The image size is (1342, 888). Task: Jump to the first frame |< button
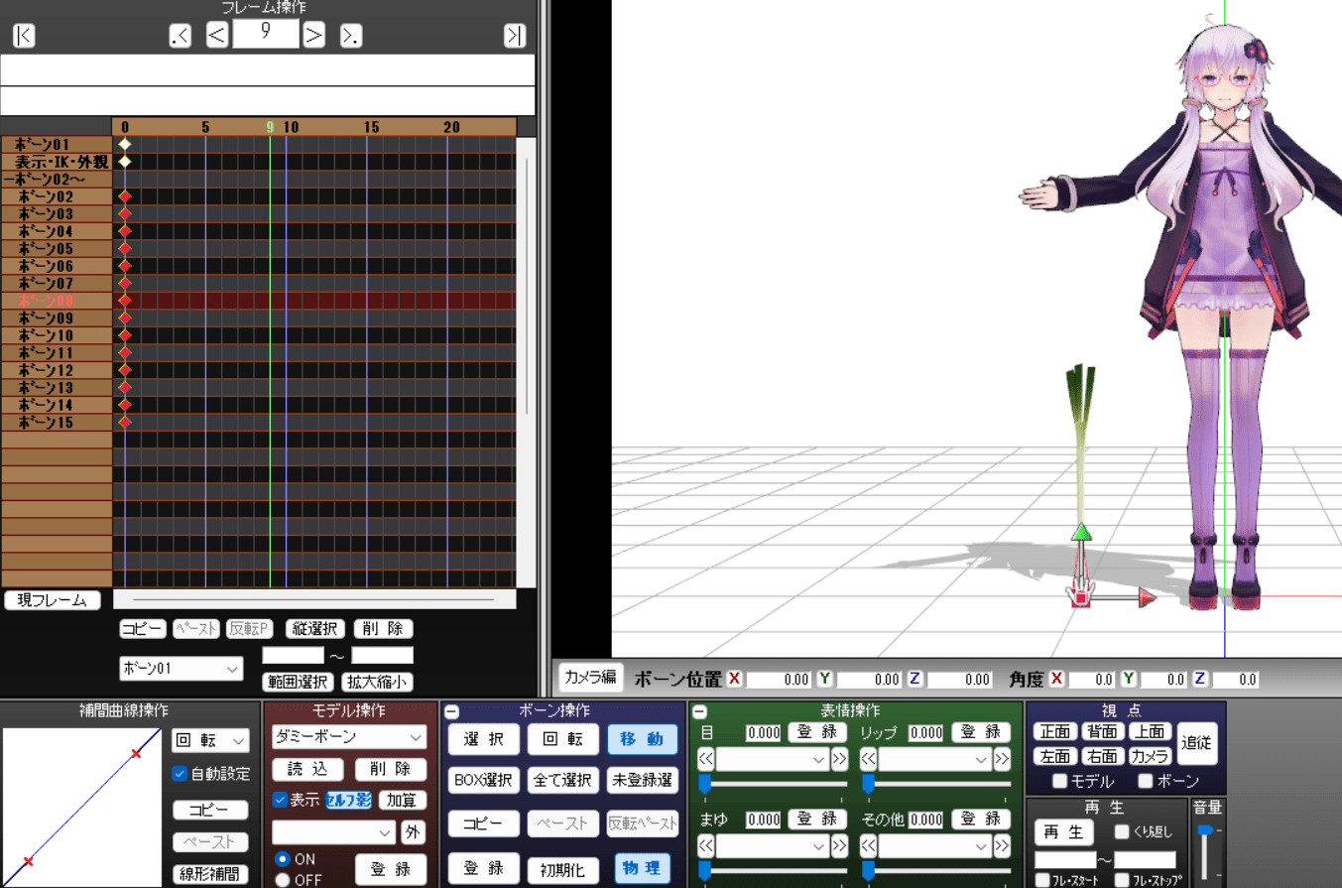(x=25, y=36)
